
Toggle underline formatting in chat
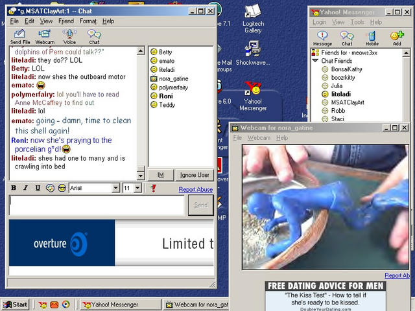[38, 188]
